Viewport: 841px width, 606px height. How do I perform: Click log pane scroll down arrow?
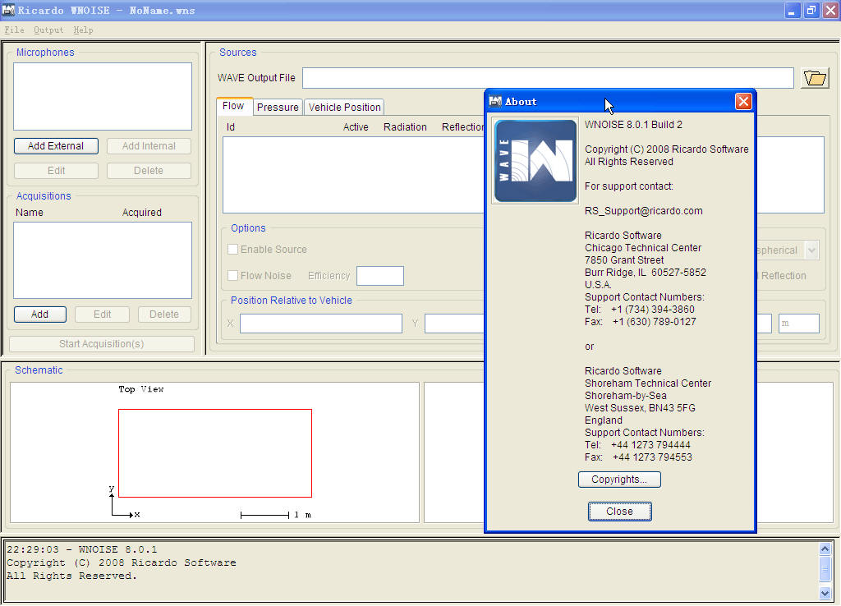(x=825, y=593)
